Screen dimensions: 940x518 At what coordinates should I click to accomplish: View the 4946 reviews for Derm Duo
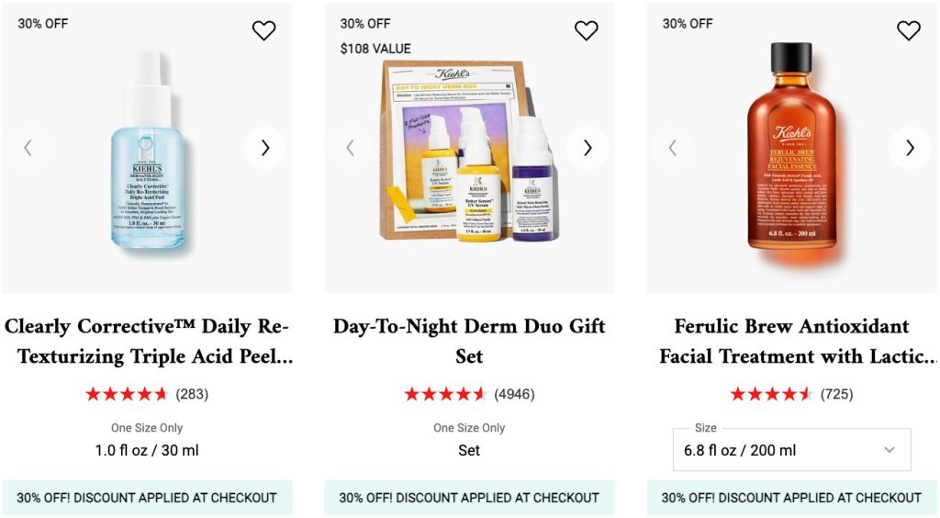(514, 394)
